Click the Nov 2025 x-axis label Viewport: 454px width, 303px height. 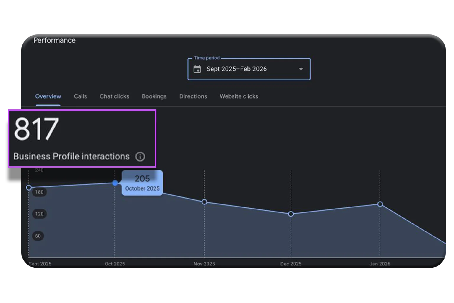click(204, 264)
